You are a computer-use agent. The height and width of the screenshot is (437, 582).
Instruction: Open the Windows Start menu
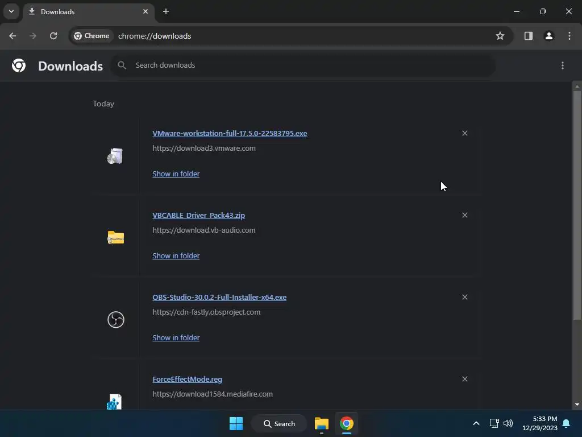click(x=236, y=423)
